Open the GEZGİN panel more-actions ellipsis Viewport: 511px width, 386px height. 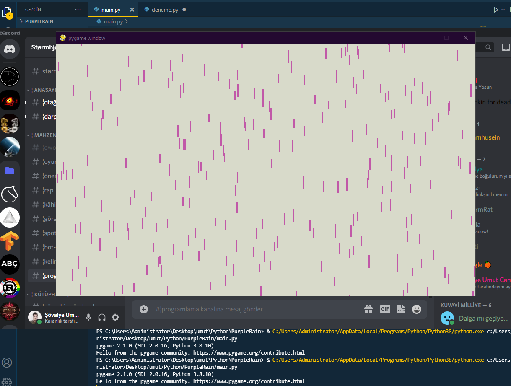(78, 9)
